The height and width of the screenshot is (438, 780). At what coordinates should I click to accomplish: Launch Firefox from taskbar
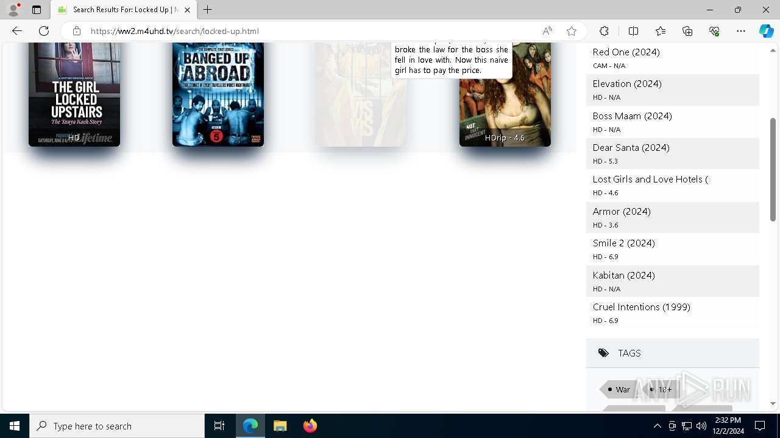point(310,426)
